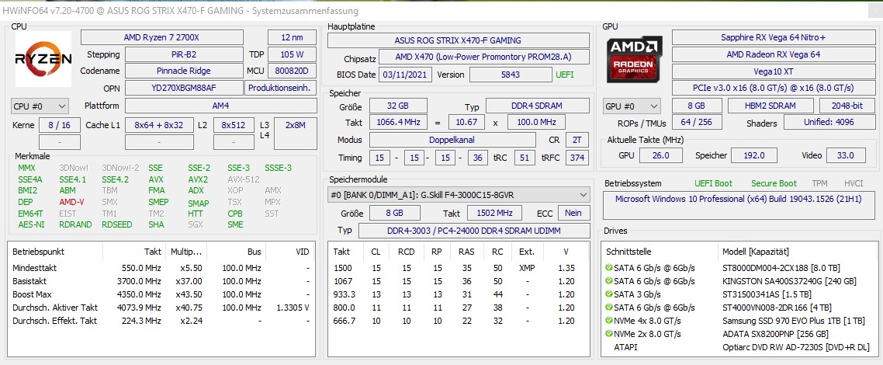Select the Optiarc DVD RW AD-7230S drive row

(739, 347)
